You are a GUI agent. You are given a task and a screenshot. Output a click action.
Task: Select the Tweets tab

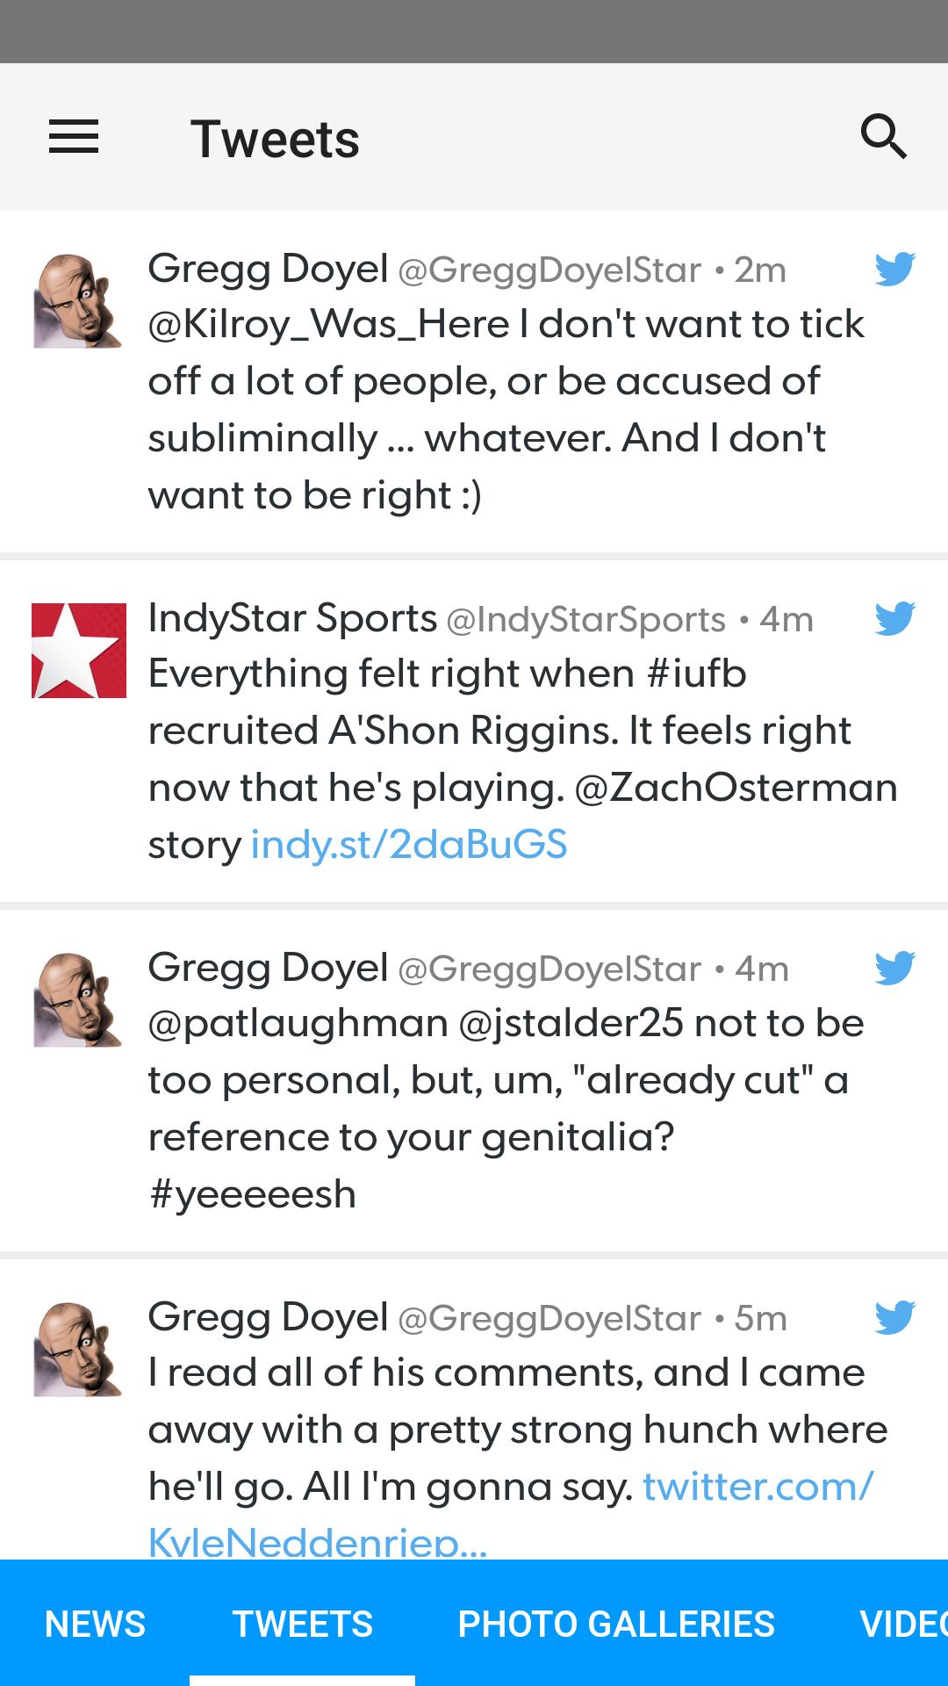(x=303, y=1625)
